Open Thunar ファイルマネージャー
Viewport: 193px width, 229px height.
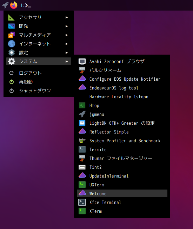coord(122,158)
